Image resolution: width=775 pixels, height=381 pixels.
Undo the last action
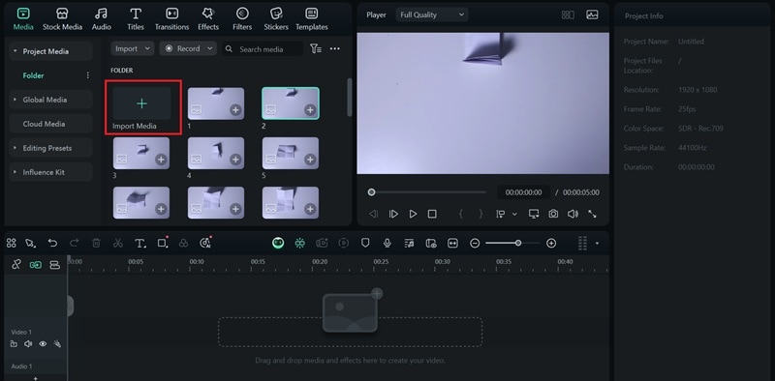(x=52, y=243)
